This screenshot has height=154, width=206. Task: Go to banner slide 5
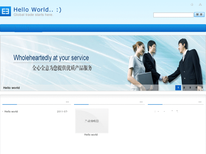(202, 88)
